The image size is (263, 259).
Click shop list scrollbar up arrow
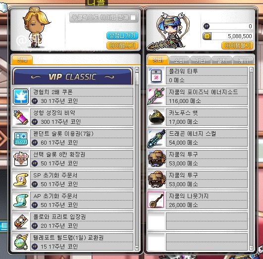coord(137,70)
